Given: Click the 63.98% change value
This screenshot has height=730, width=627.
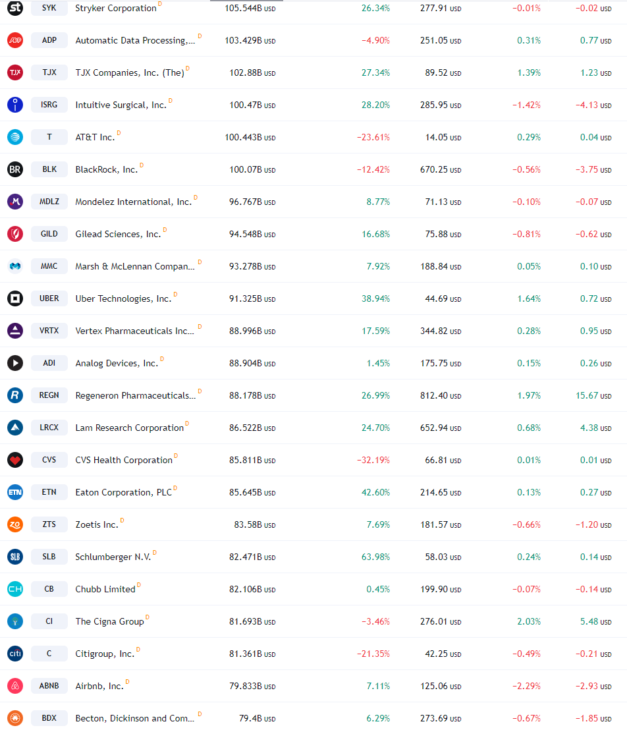Looking at the screenshot, I should coord(375,557).
